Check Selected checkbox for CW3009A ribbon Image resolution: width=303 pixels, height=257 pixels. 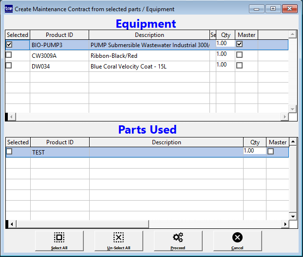9,55
